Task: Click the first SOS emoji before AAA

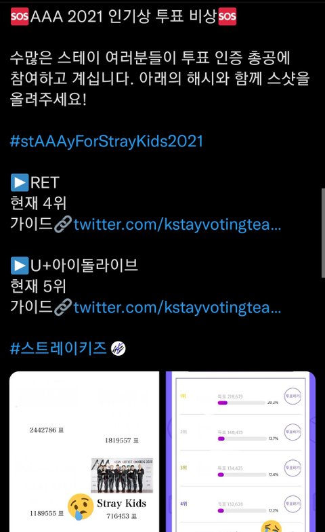Action: pos(20,17)
